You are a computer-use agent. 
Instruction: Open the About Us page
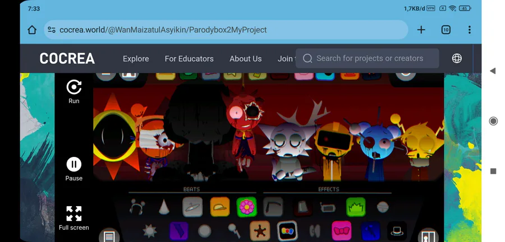245,59
